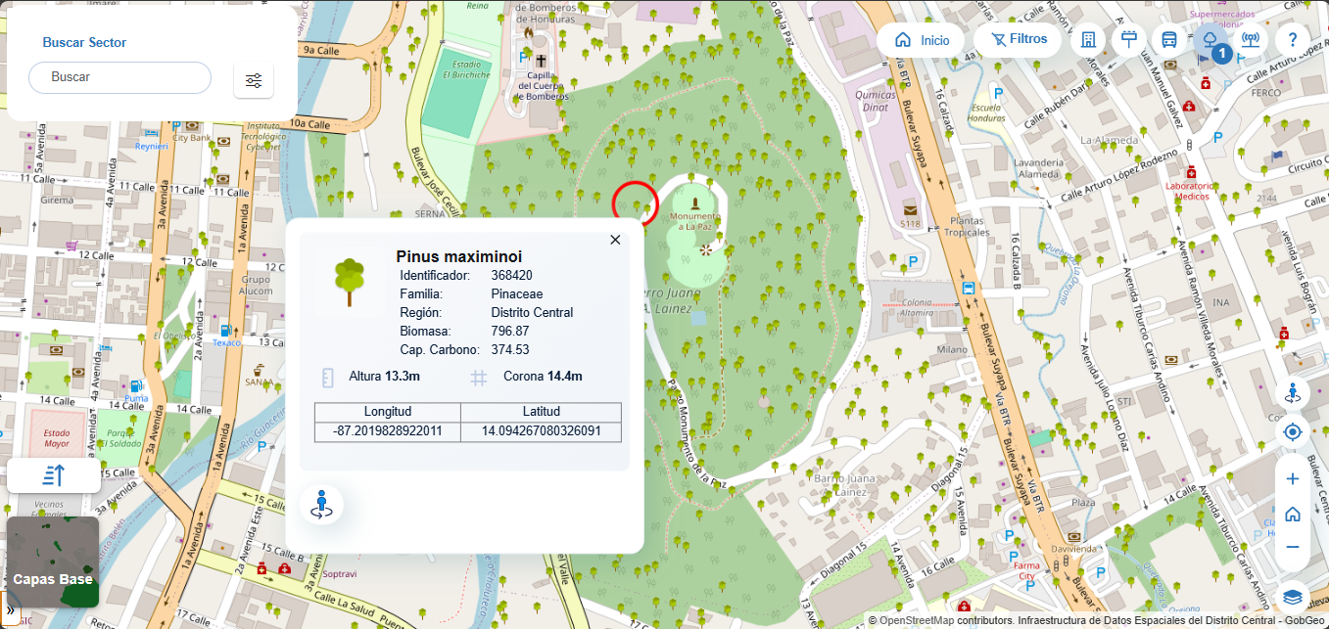Open the Filtros filter menu
Viewport: 1329px width, 629px height.
1018,40
